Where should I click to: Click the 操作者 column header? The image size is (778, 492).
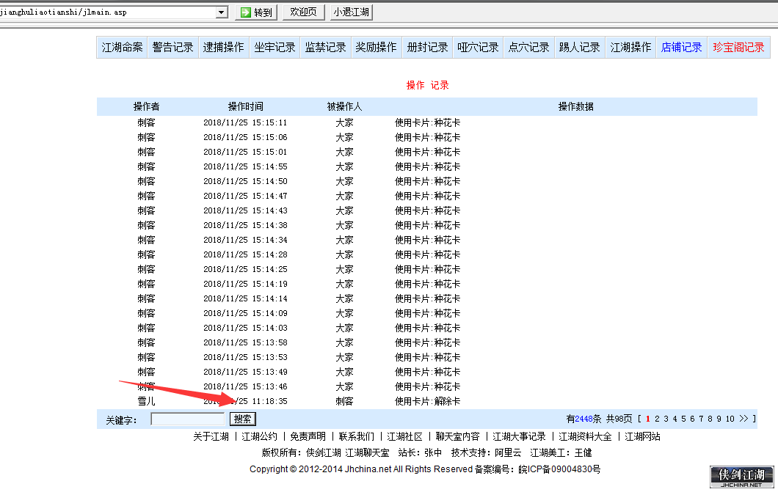click(146, 106)
